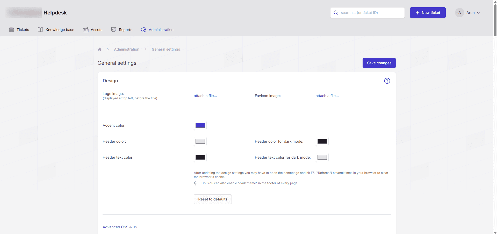Screen dimensions: 497x234
Task: Click the Assets icon in navigation
Action: (x=85, y=30)
